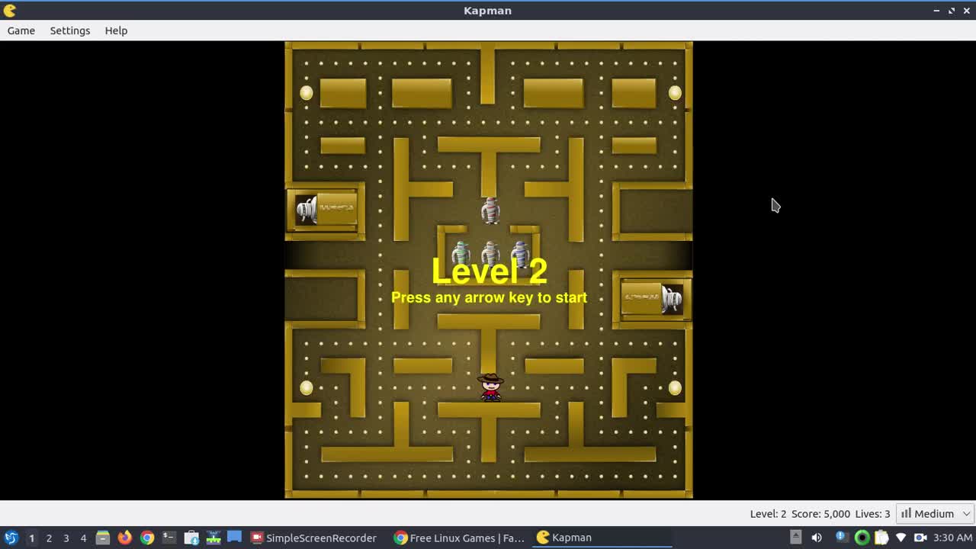Click the mummy head carving on left wall

pos(307,210)
